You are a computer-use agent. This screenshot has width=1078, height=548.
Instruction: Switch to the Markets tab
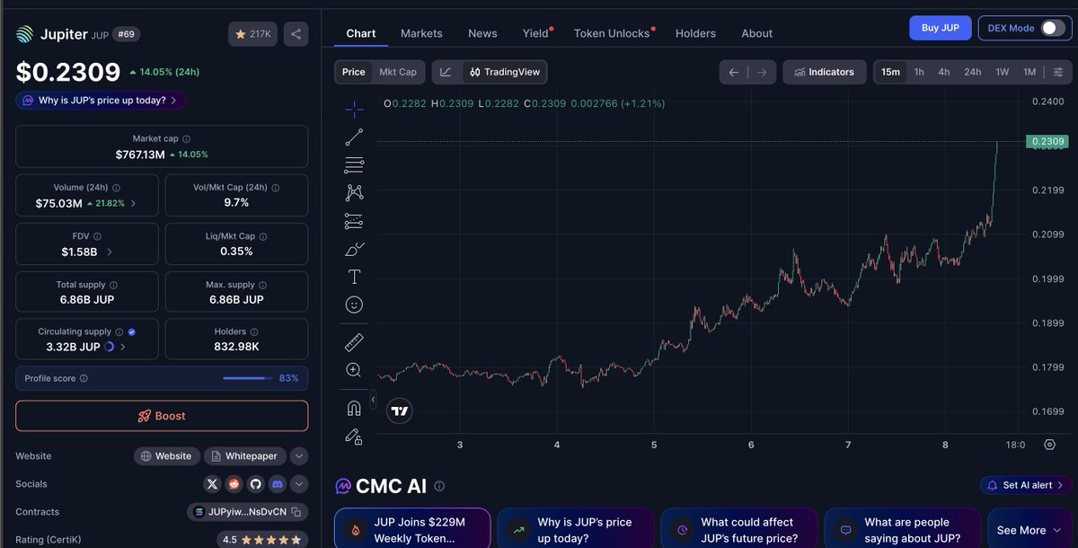pyautogui.click(x=421, y=33)
